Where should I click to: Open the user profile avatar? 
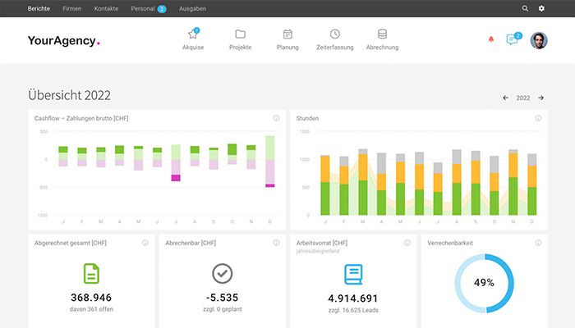pos(539,40)
